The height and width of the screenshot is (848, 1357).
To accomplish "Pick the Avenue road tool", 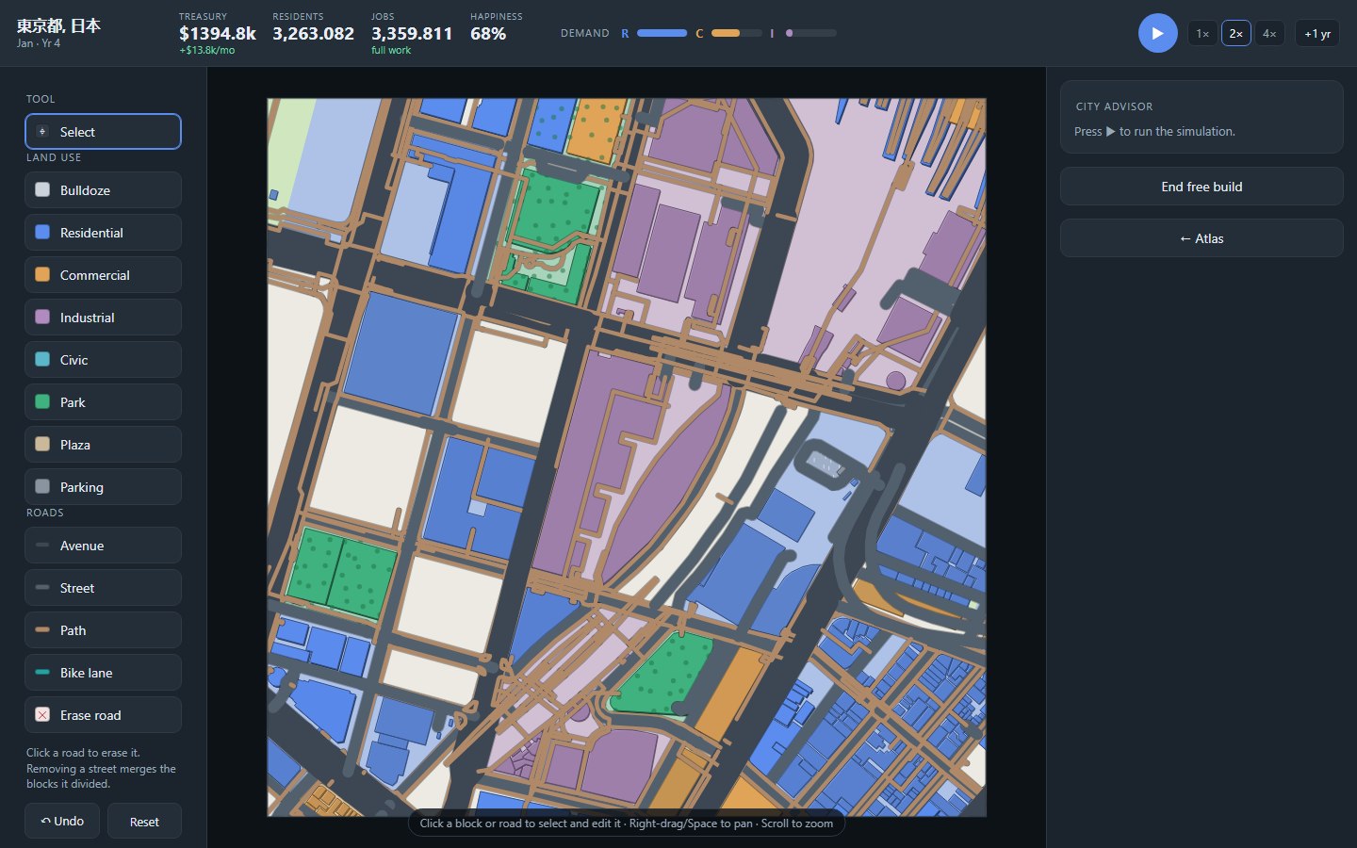I will point(103,546).
